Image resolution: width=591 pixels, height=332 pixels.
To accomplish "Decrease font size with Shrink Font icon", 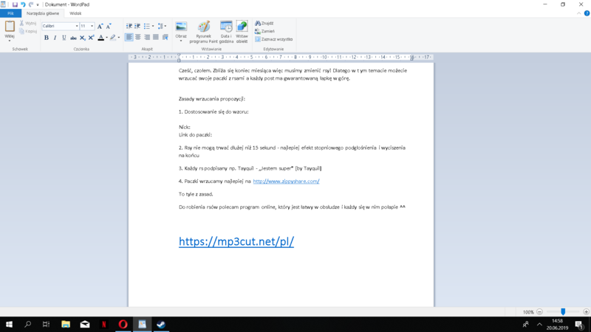I will click(x=109, y=26).
